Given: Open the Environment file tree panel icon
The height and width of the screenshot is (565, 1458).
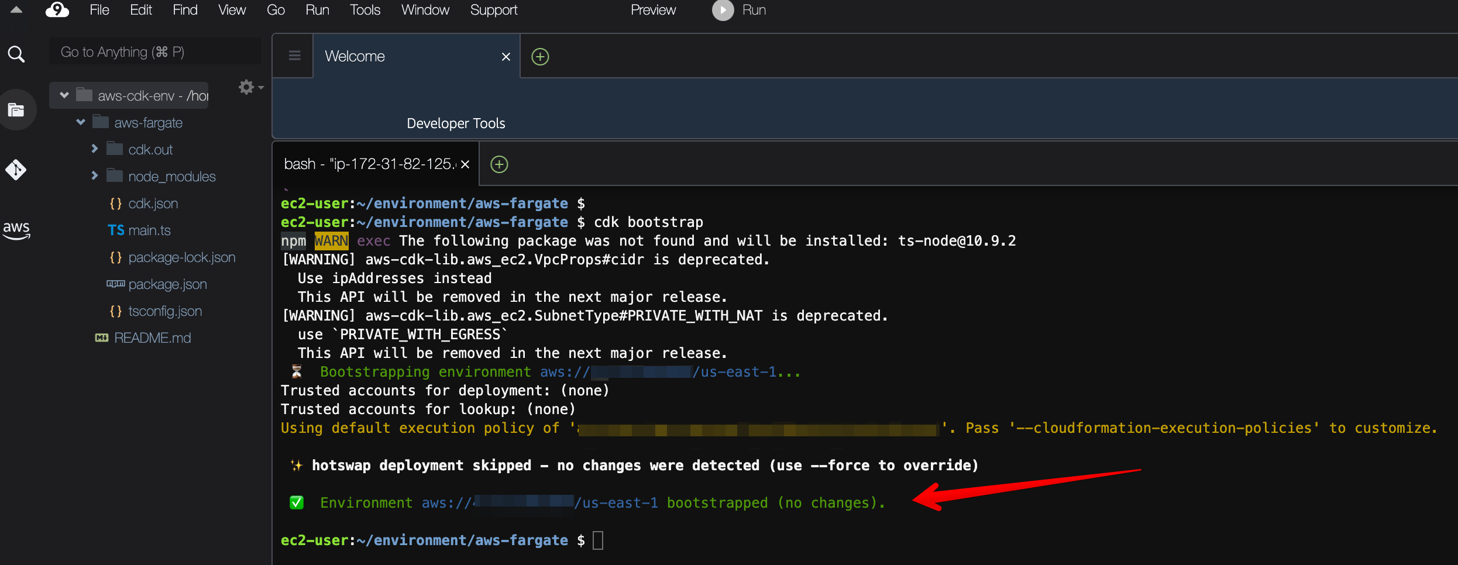Looking at the screenshot, I should click(x=16, y=110).
